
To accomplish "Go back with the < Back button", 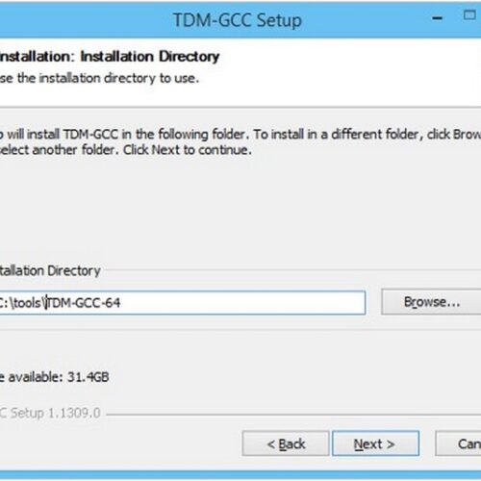I will [x=286, y=443].
